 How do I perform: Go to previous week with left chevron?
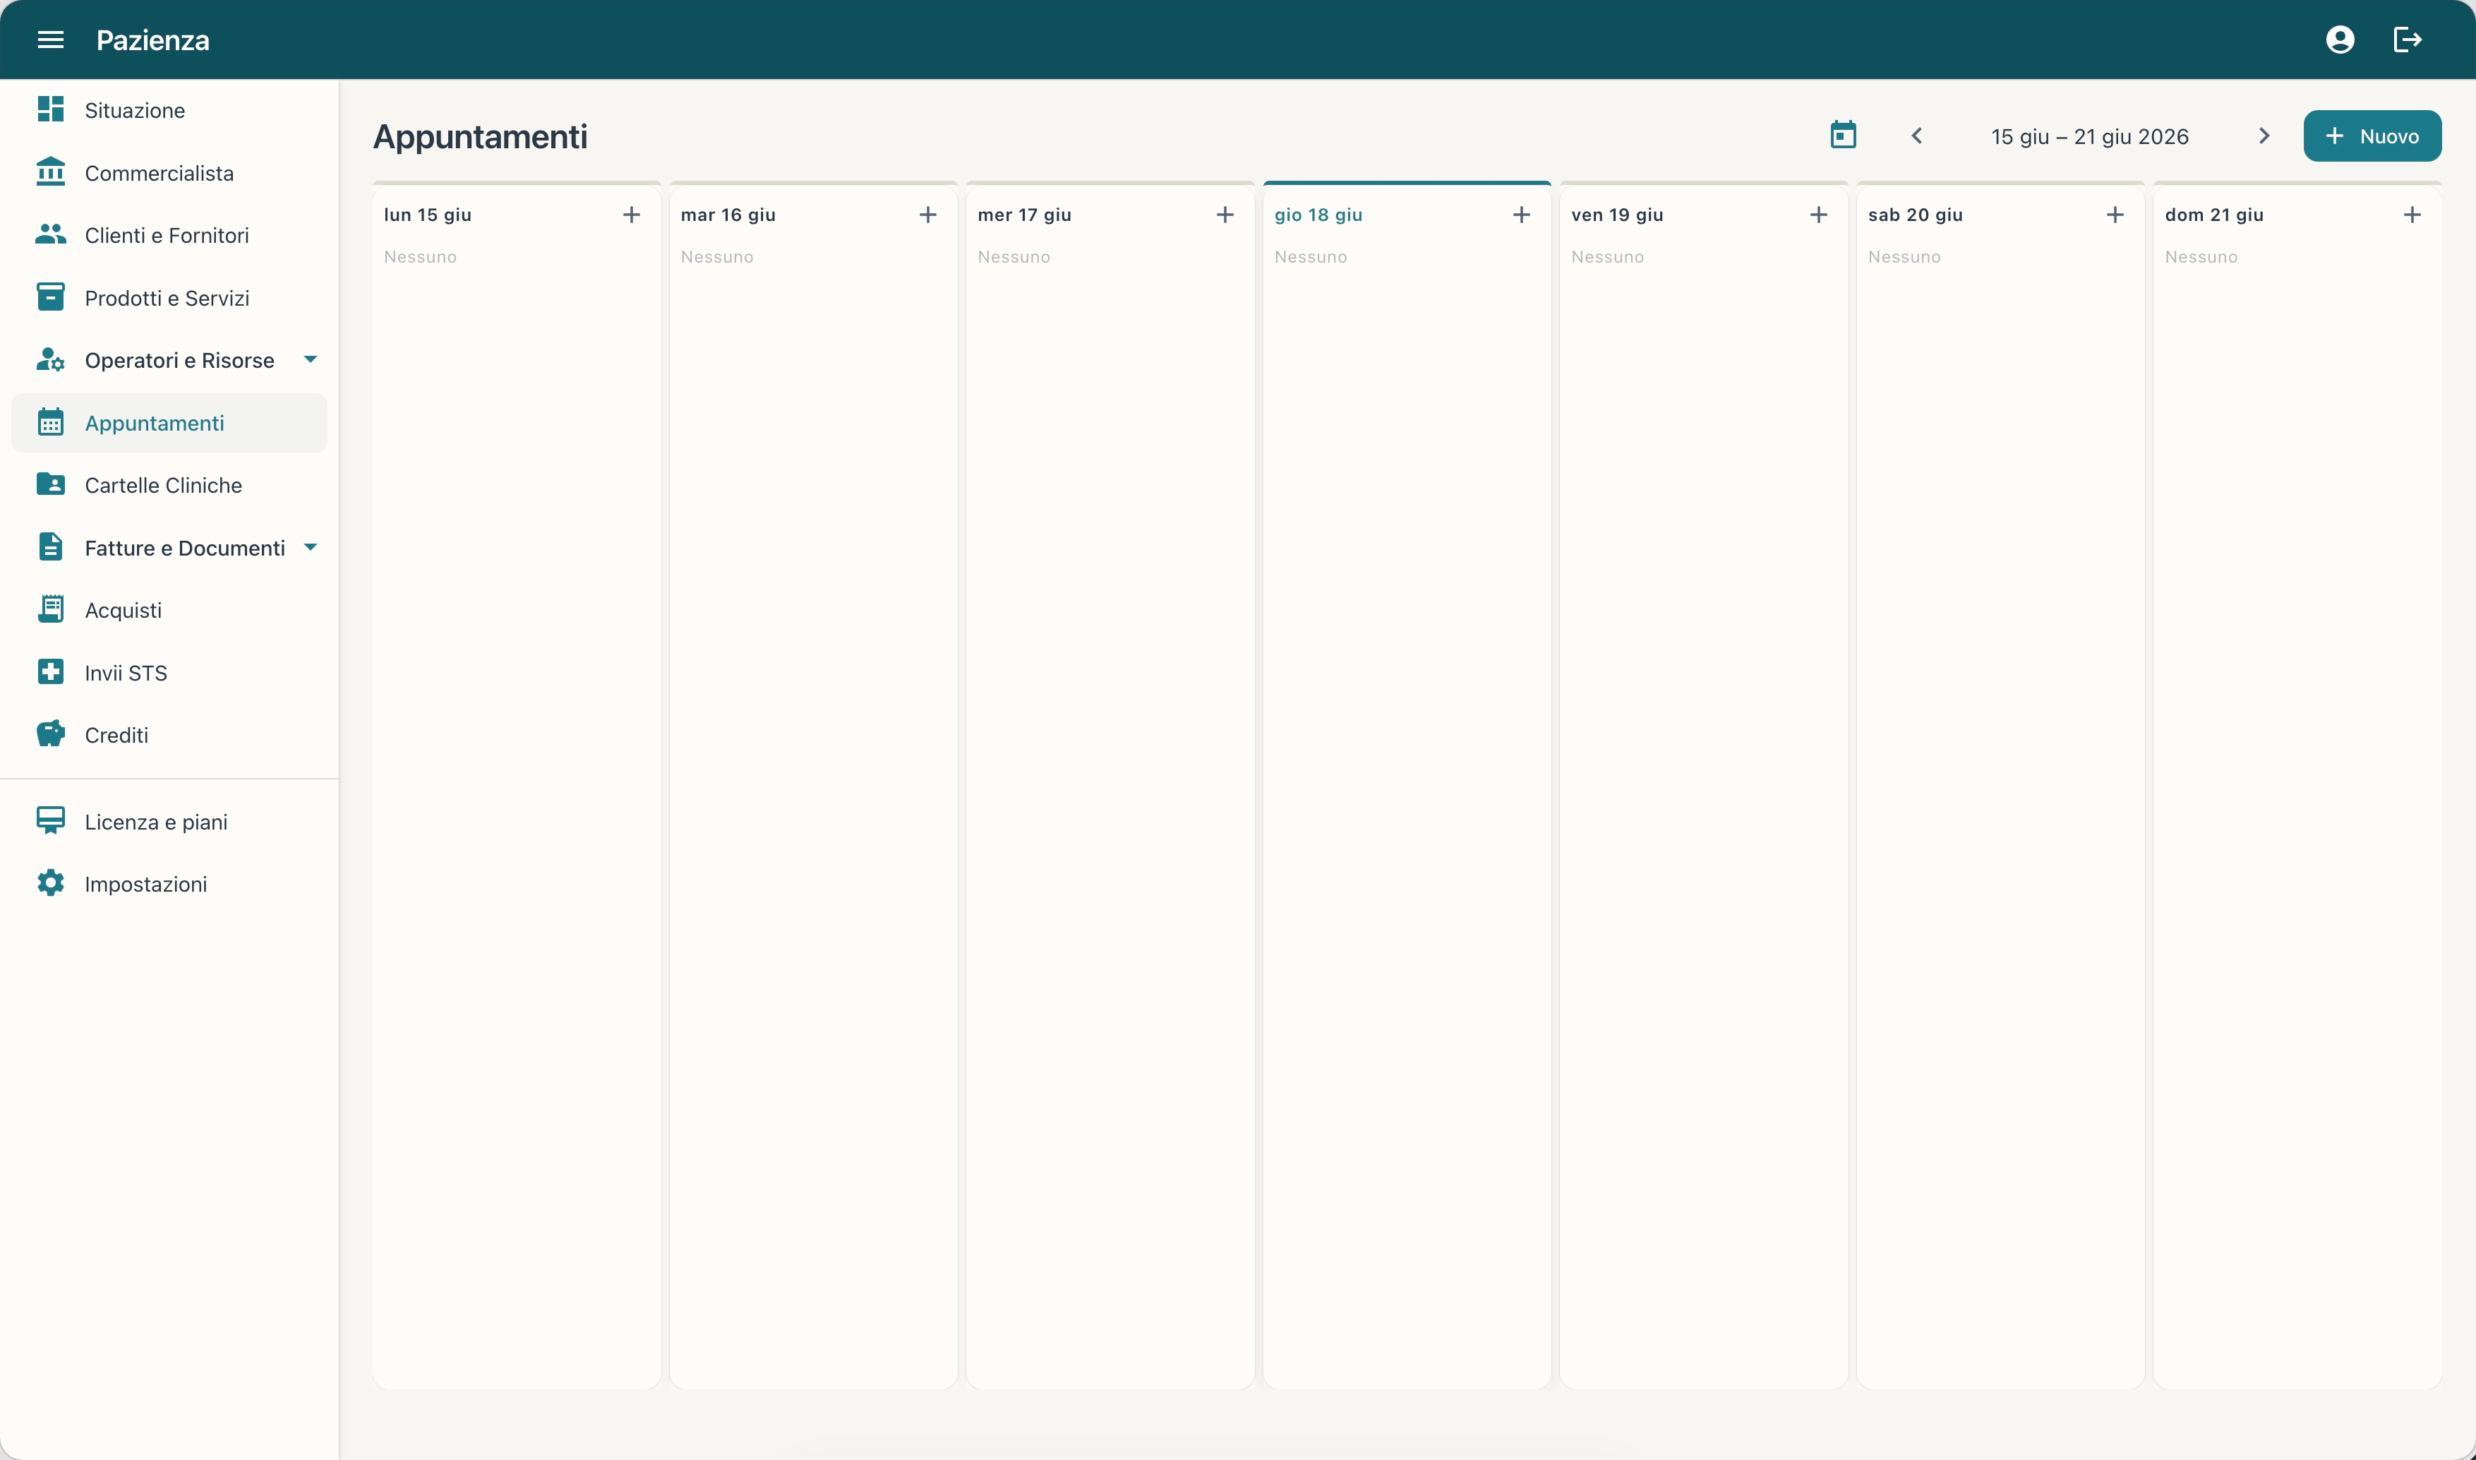[x=1916, y=136]
